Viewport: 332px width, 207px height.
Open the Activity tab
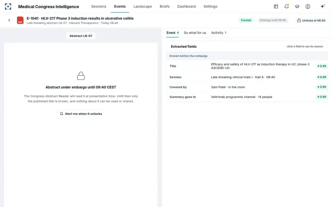pyautogui.click(x=219, y=33)
